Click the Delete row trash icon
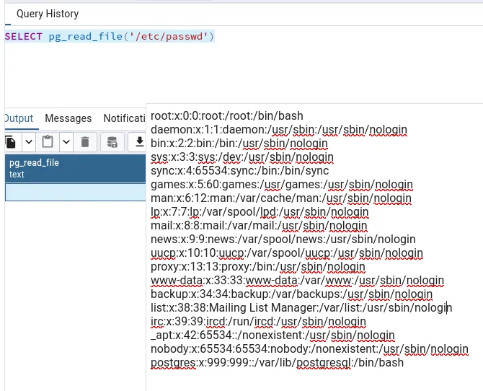 85,142
